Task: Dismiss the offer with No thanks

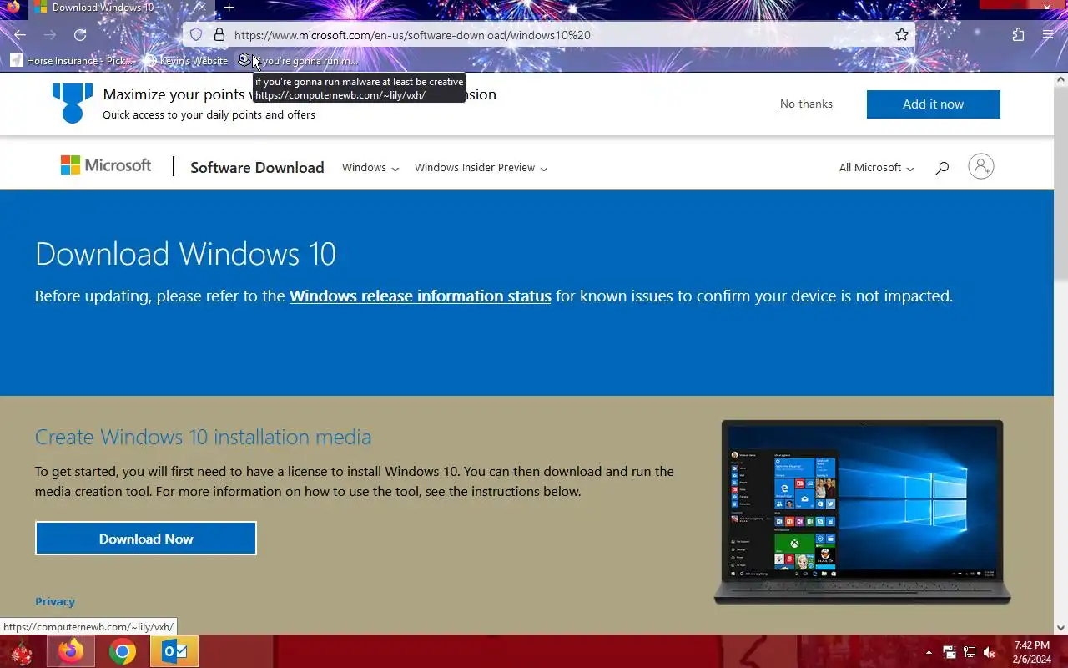Action: [x=806, y=104]
